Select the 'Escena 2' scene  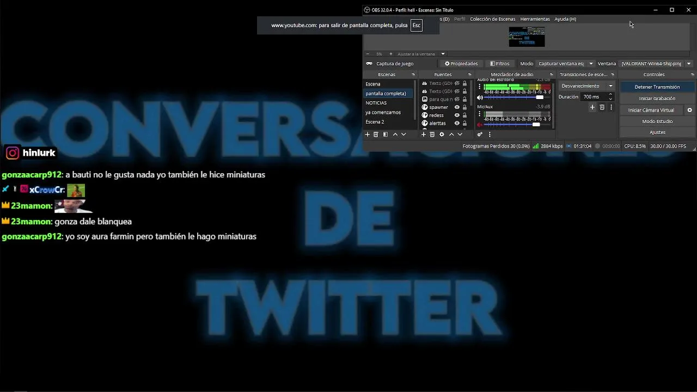389,122
